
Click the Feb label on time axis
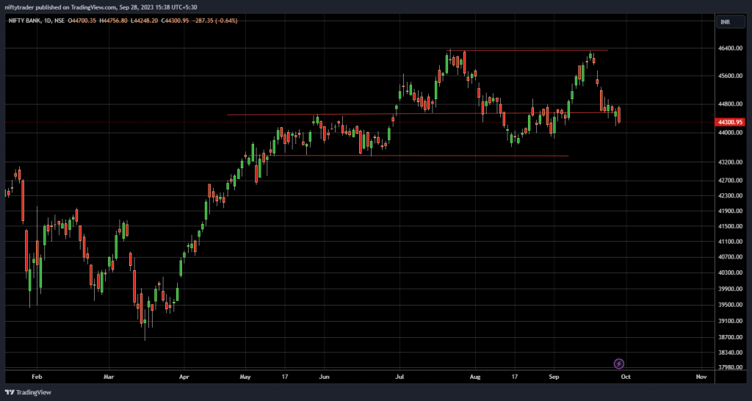tap(37, 377)
